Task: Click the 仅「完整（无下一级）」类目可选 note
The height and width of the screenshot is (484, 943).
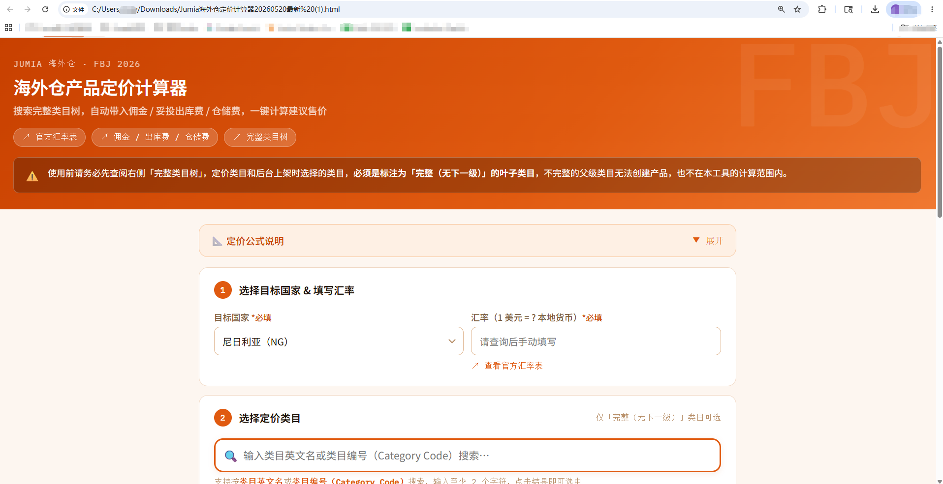Action: coord(658,417)
